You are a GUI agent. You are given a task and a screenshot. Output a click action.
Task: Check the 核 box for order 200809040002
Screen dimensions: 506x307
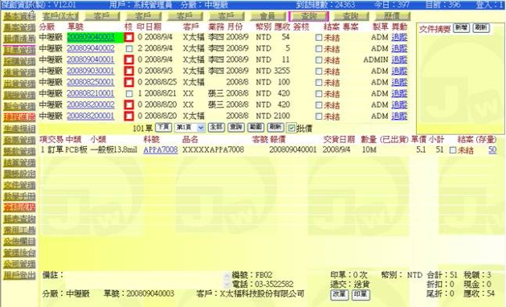click(x=129, y=49)
